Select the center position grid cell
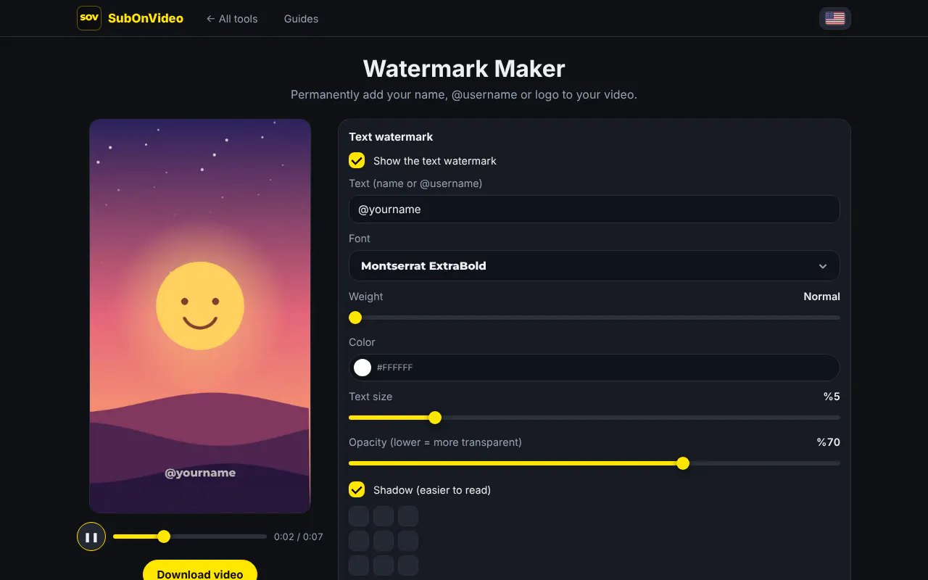 pos(384,541)
